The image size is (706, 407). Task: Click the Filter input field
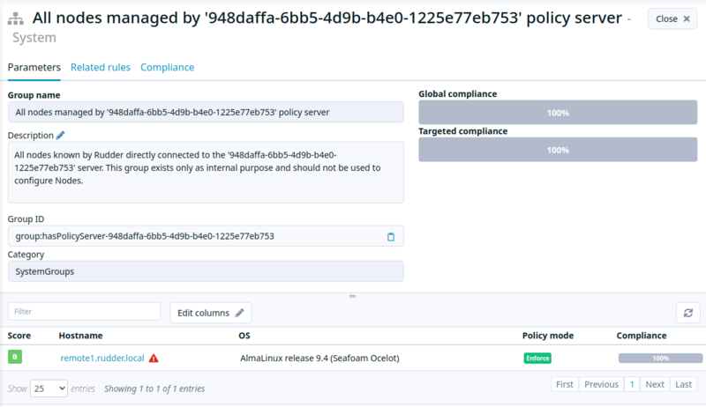[x=84, y=311]
